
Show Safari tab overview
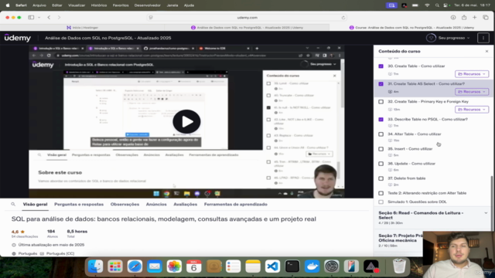486,18
